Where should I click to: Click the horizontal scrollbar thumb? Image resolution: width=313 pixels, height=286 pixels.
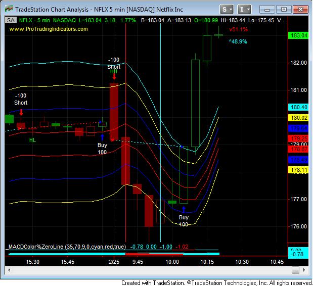(295, 270)
